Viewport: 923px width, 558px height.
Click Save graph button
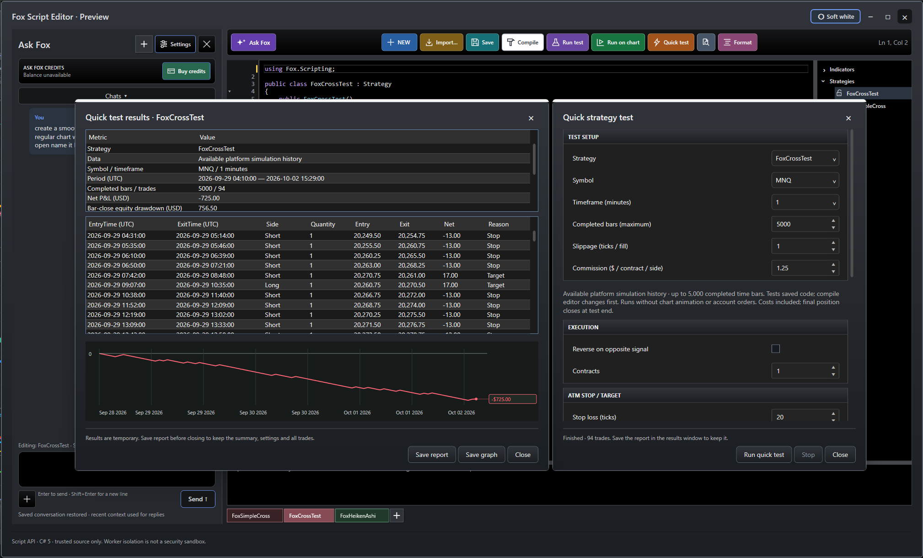pos(482,455)
